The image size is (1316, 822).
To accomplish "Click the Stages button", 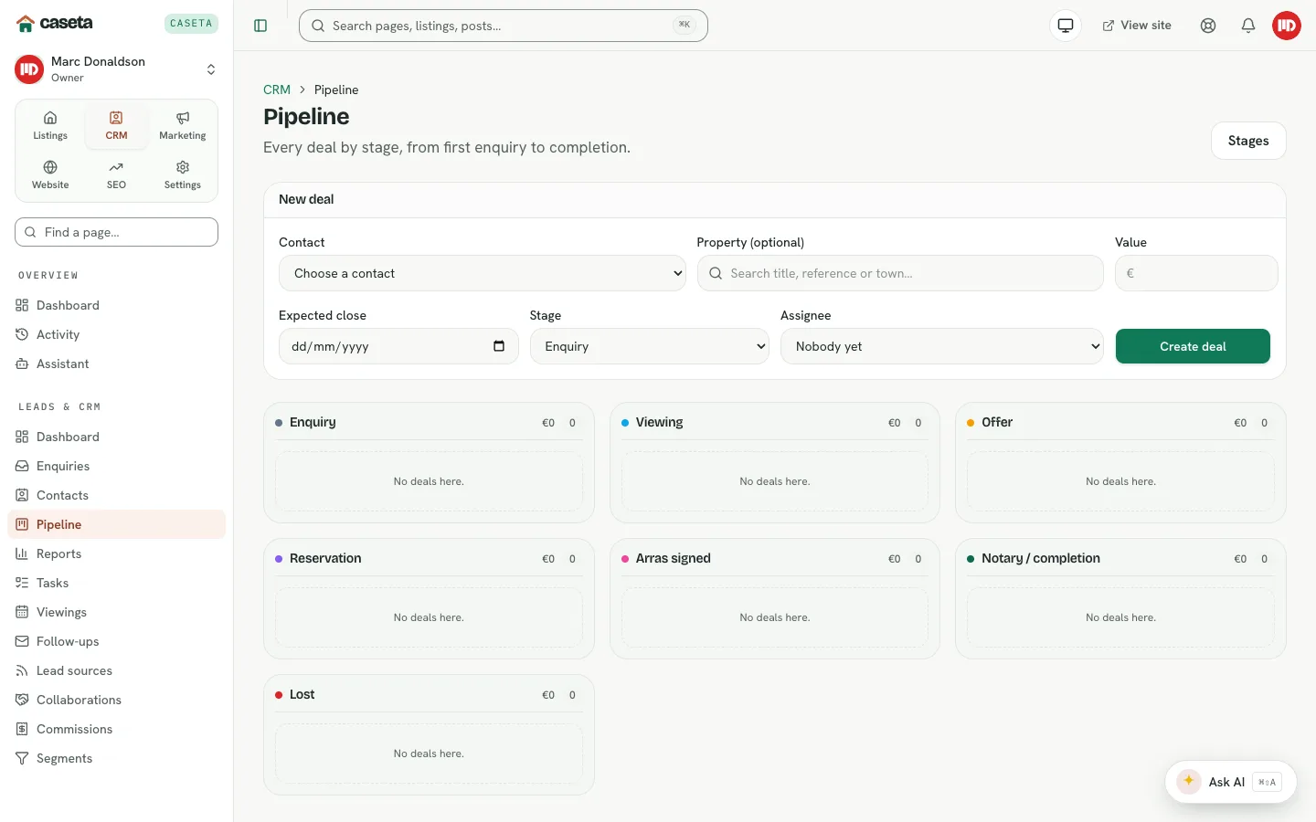I will [x=1248, y=141].
